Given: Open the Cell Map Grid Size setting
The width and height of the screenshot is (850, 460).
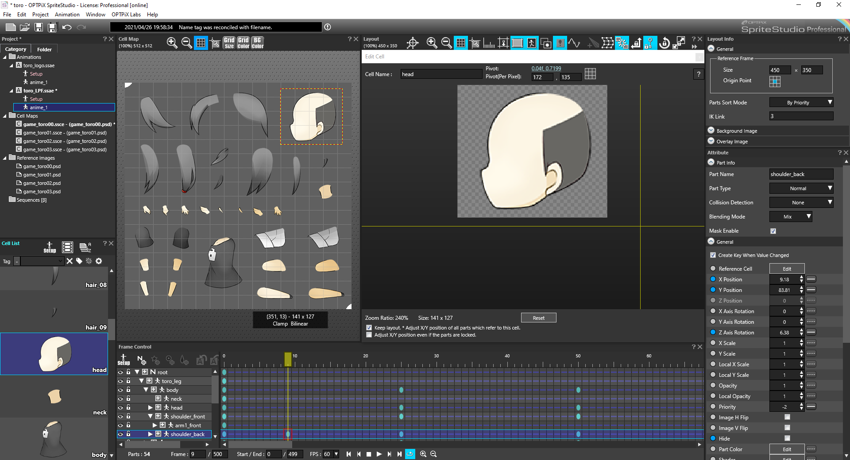Looking at the screenshot, I should pos(229,43).
